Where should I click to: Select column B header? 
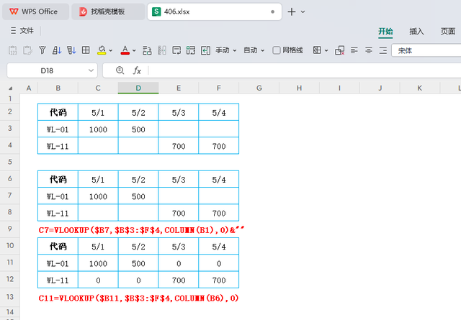(x=58, y=88)
